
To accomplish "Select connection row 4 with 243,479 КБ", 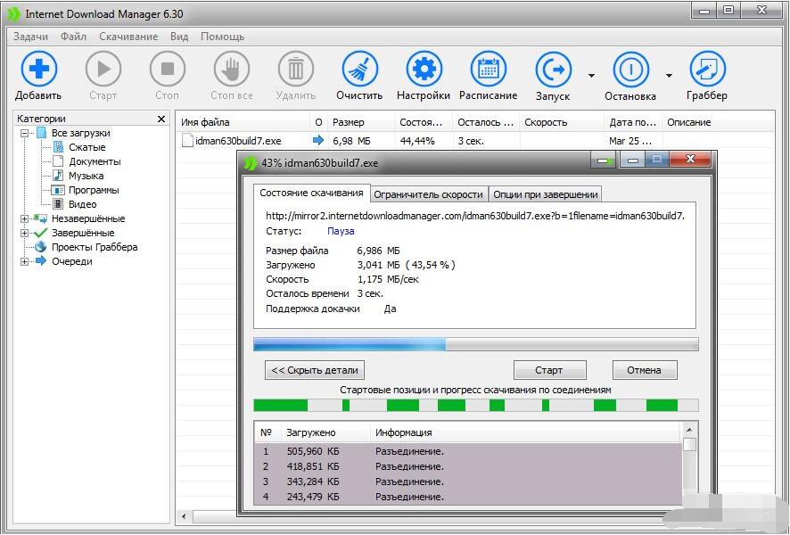I will pos(467,497).
